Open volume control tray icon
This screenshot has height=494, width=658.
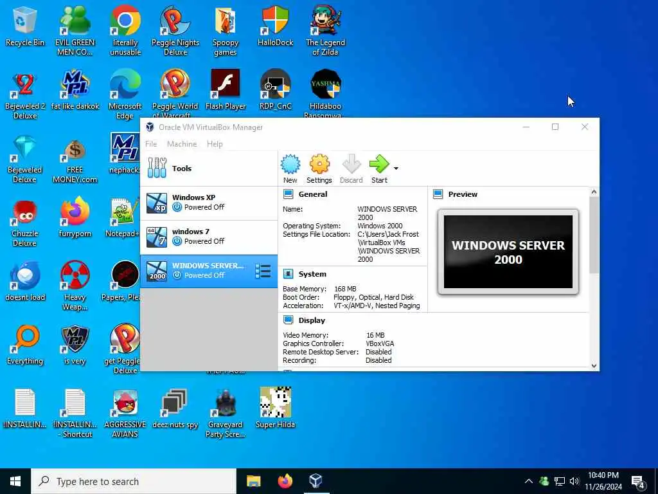point(574,481)
